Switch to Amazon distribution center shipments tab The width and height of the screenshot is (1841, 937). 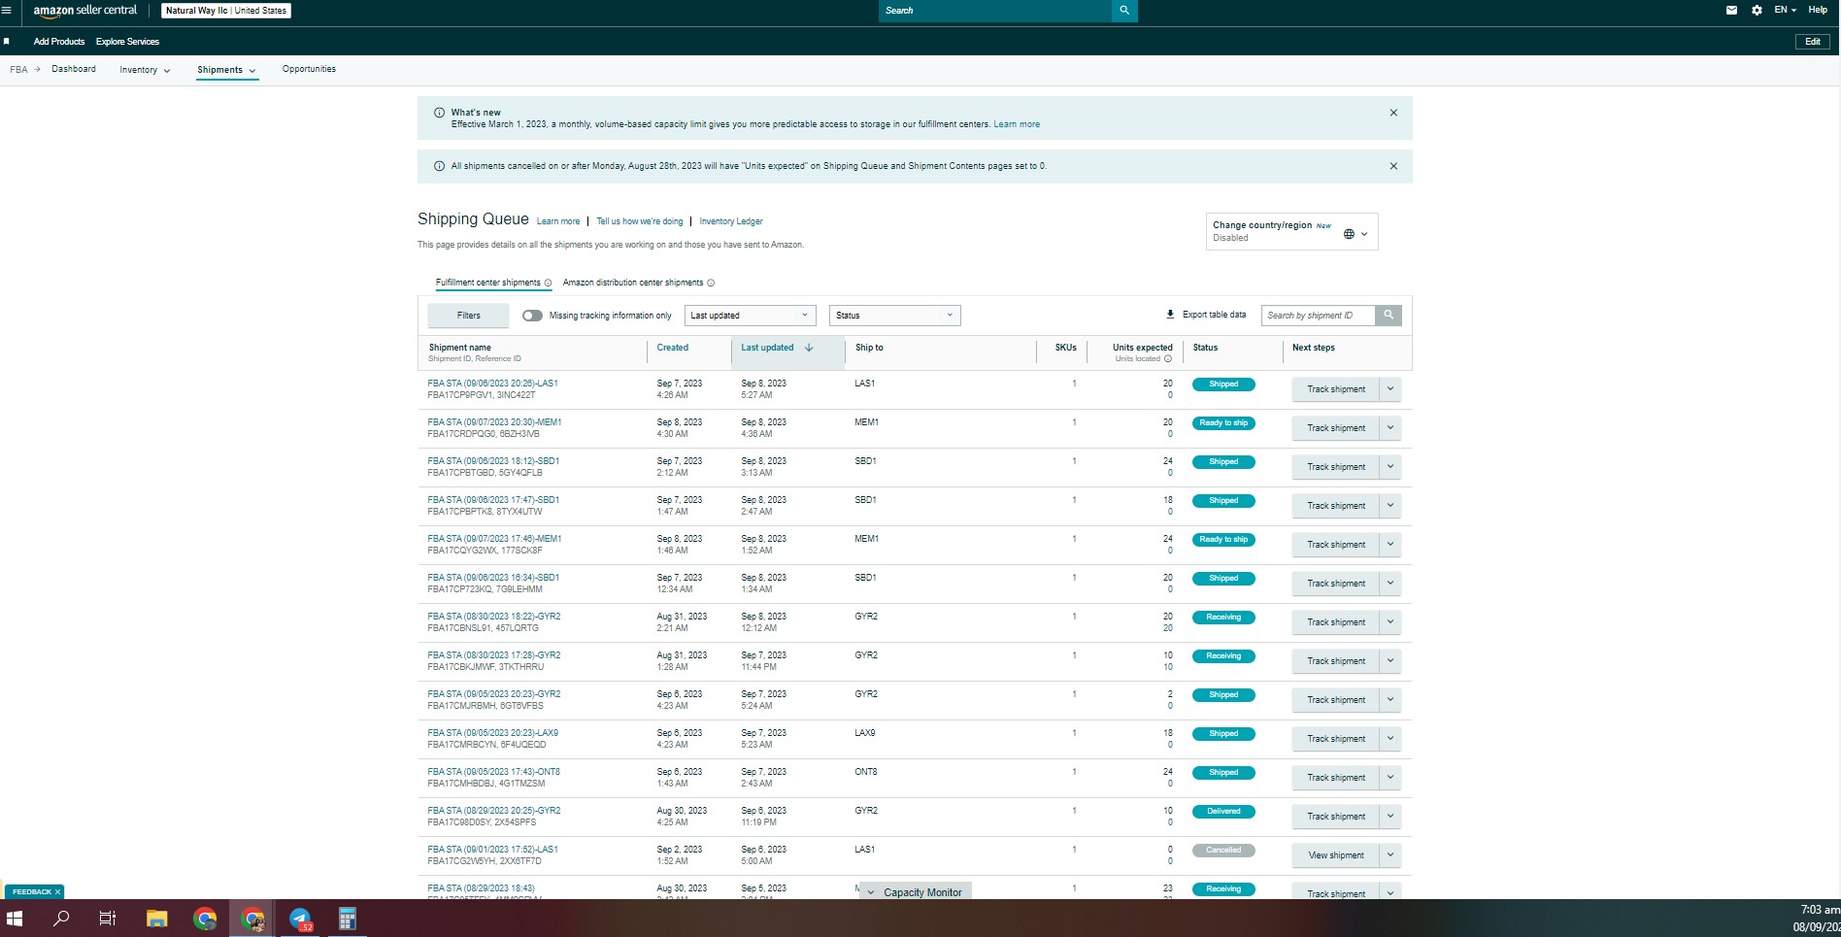pos(633,283)
